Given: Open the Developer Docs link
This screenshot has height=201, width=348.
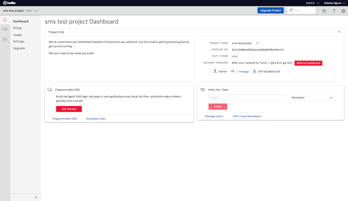Looking at the screenshot, I should tap(96, 119).
